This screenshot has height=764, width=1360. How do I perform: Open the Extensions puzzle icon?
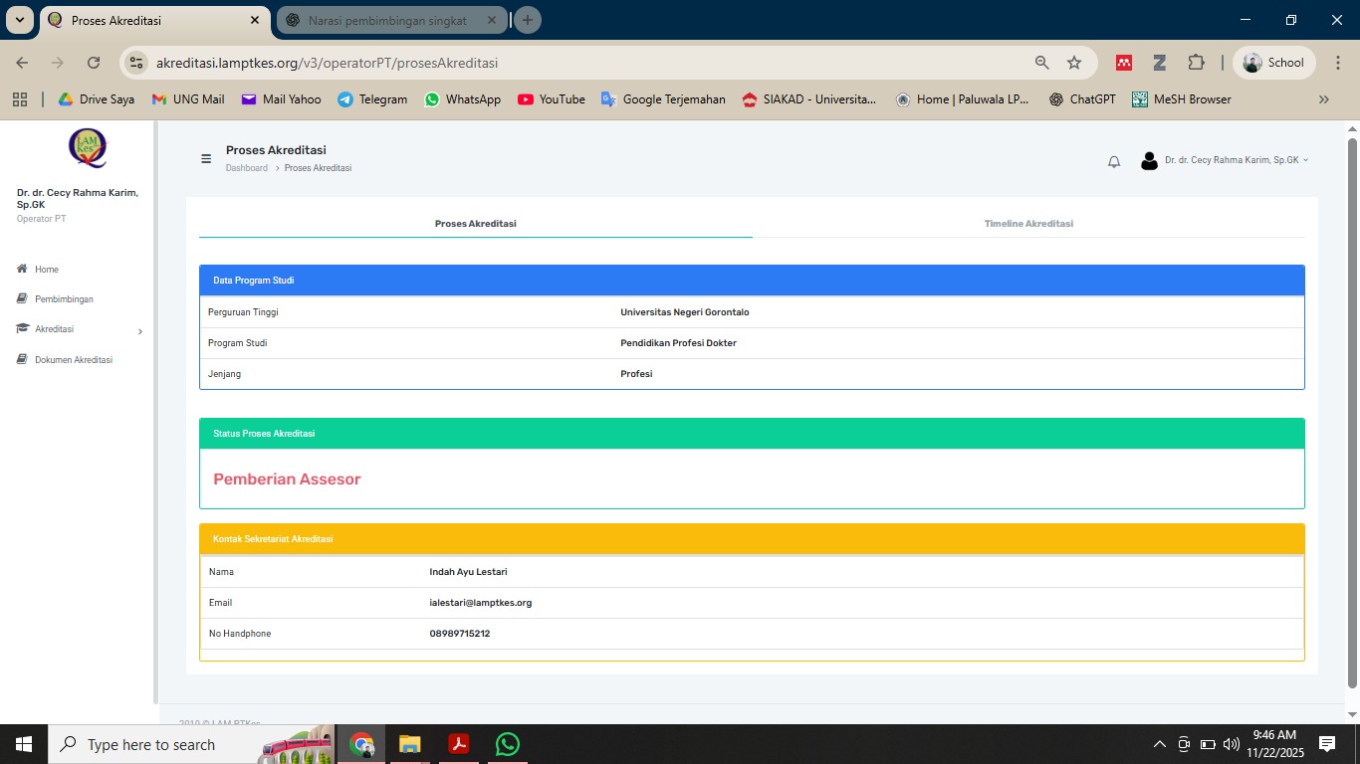[1196, 62]
